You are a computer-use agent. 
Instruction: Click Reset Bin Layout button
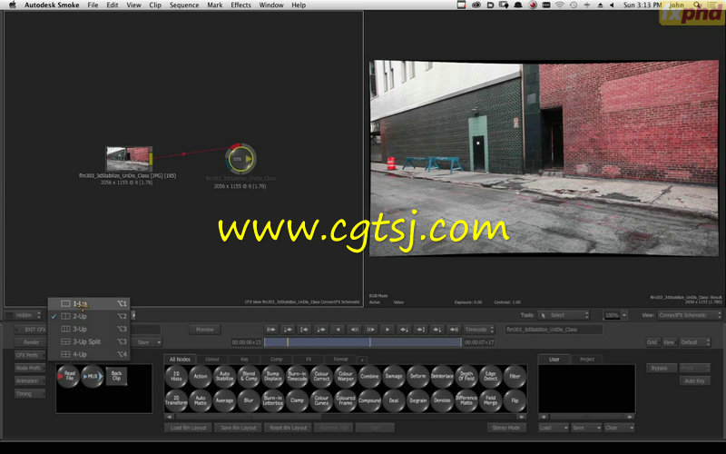coord(288,428)
